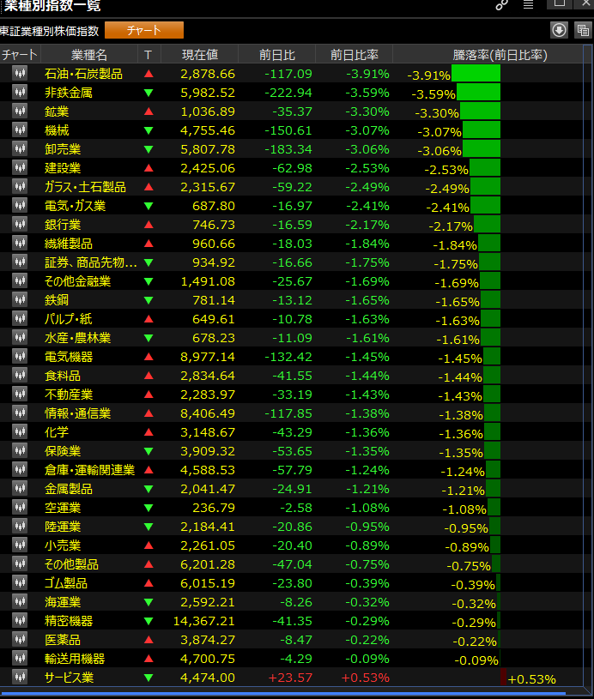Viewport: 594px width, 699px height.
Task: Click the orange チャート button
Action: click(x=144, y=30)
